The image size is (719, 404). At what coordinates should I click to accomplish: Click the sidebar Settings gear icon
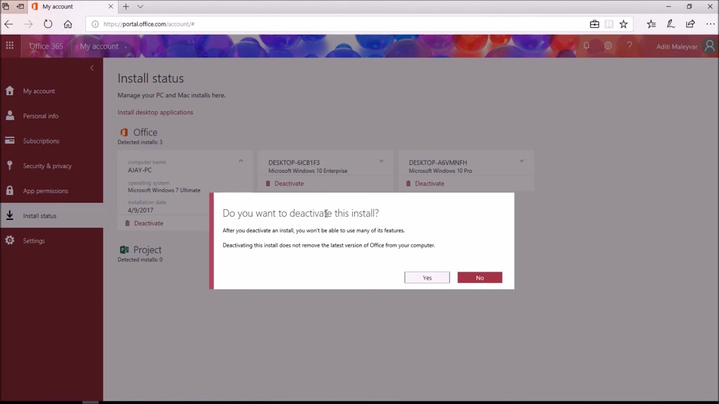[x=10, y=240]
